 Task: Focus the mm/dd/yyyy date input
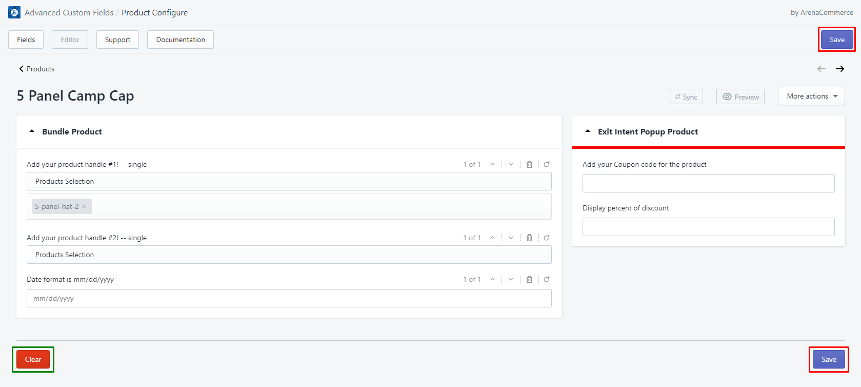(x=289, y=298)
